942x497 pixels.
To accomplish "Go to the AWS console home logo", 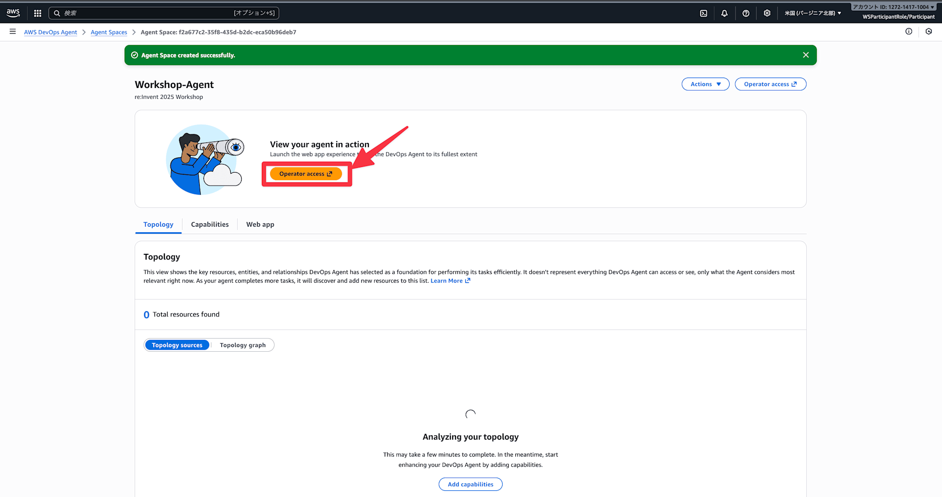I will [x=13, y=13].
